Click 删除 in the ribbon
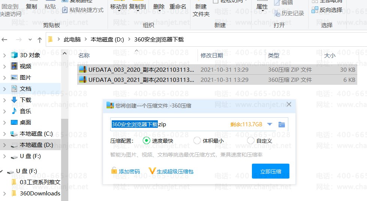Image resolution: width=367 pixels, height=201 pixels. click(159, 7)
